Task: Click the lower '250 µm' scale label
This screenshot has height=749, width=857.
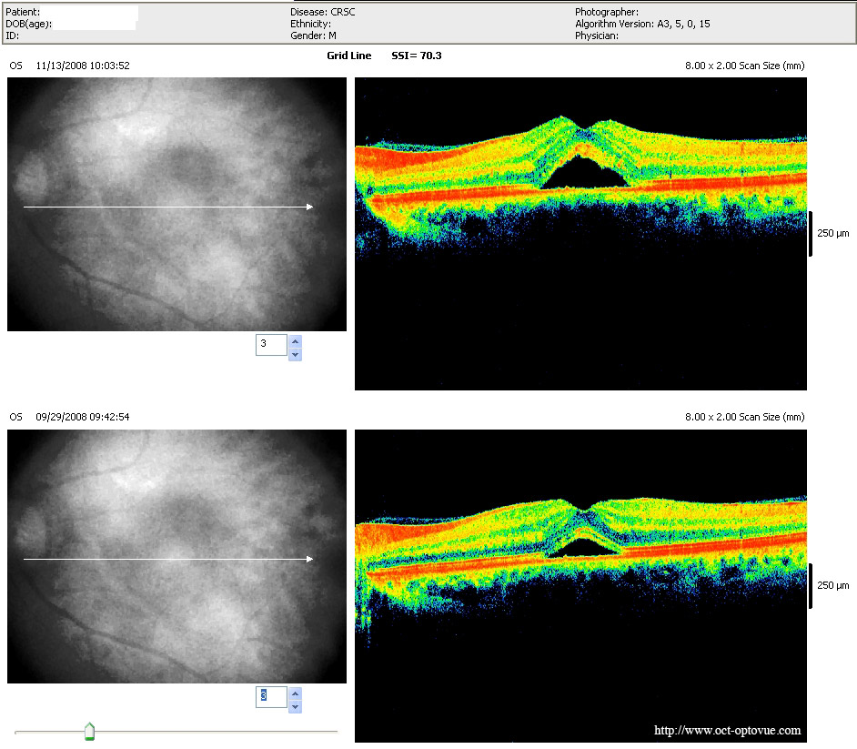Action: (x=833, y=585)
